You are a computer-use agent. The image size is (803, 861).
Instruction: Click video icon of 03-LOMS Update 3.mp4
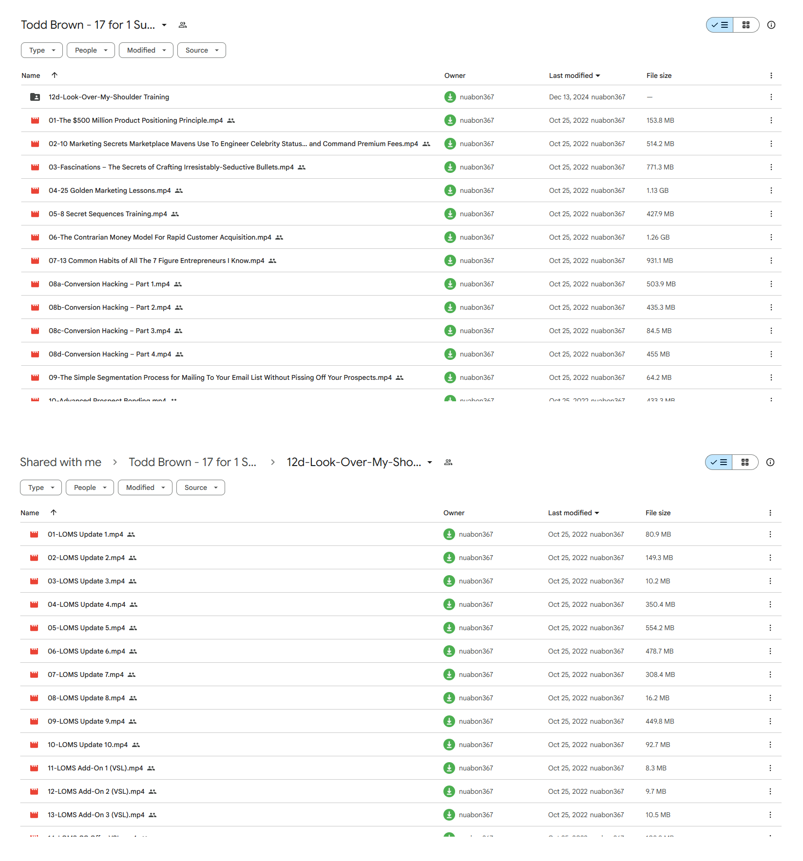[34, 581]
